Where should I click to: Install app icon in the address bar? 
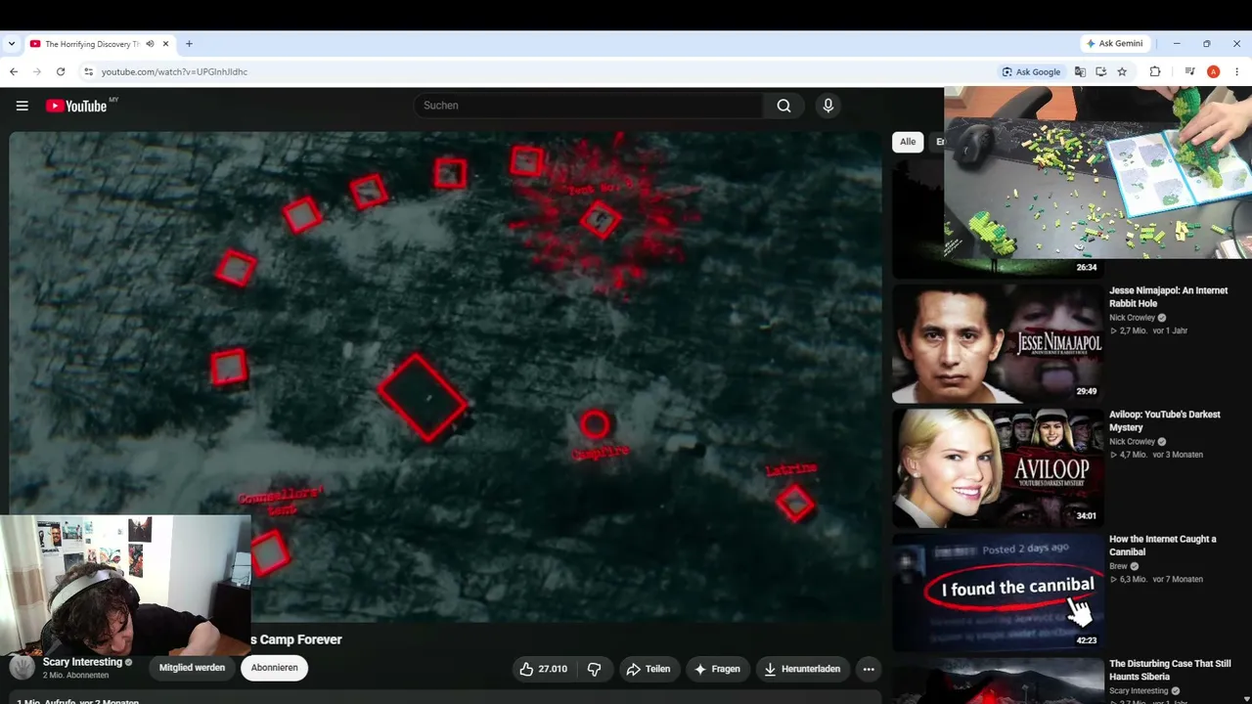point(1101,71)
